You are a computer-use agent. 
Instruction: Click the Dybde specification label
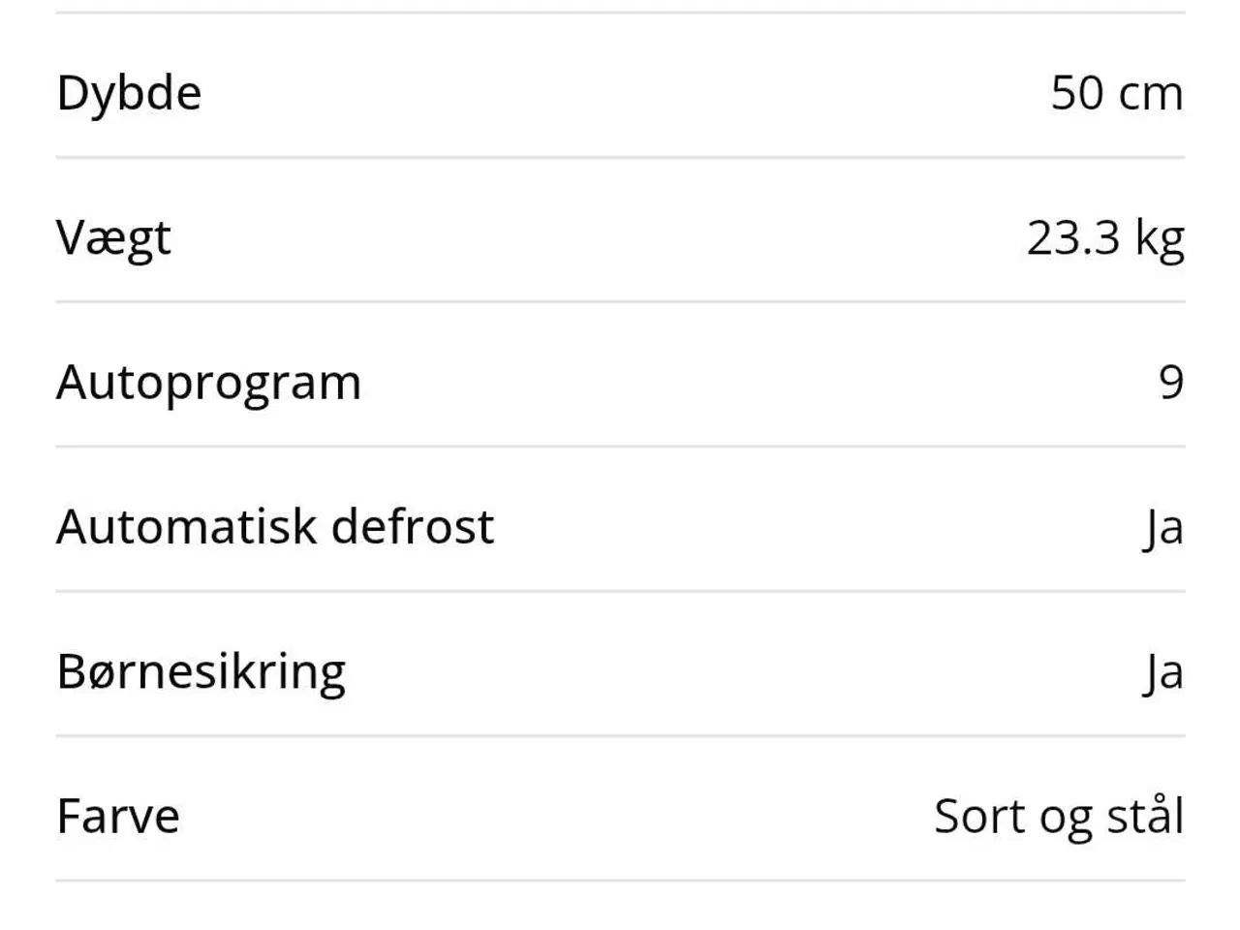click(x=129, y=93)
